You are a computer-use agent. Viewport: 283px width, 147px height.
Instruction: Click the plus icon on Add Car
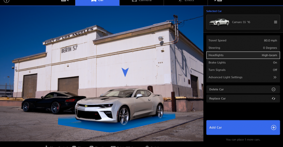[274, 127]
